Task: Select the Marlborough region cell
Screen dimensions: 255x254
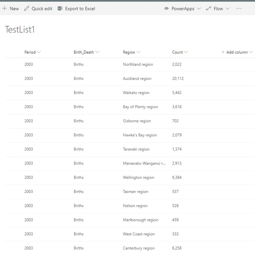Action: (x=140, y=220)
